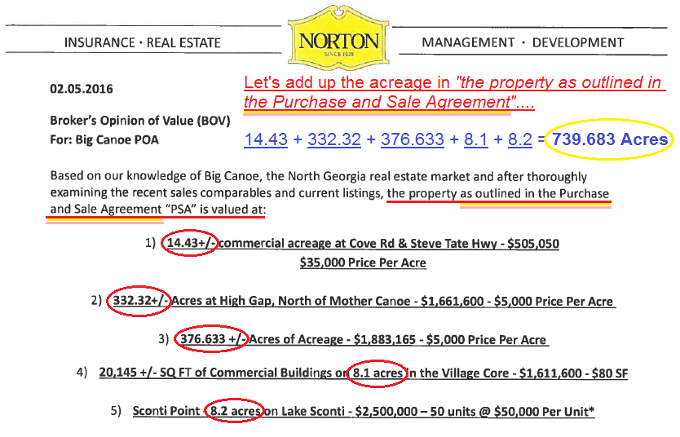Screen dimensions: 680x437
Task: Click the "For: Big Canoe POA" line
Action: coord(104,139)
